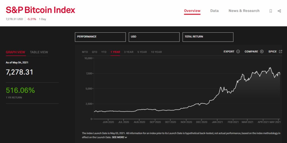Click the index Launch Date disclaimer text

181,135
